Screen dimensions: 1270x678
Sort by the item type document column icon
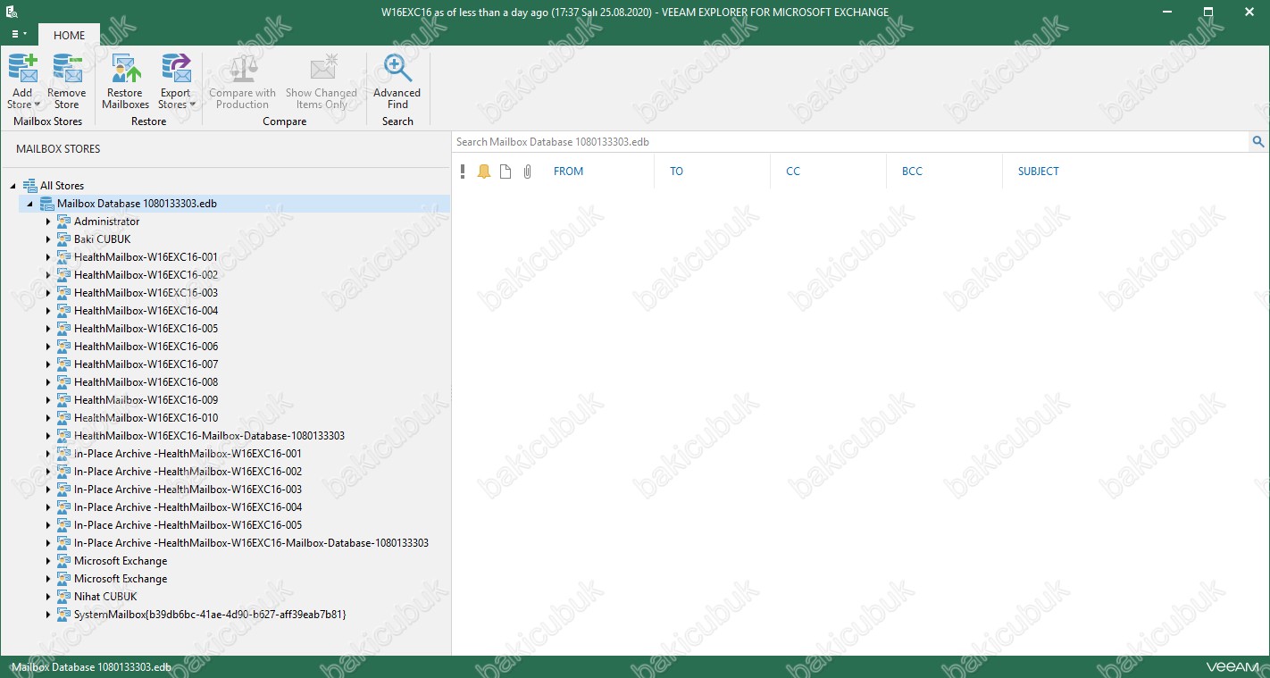click(x=505, y=172)
